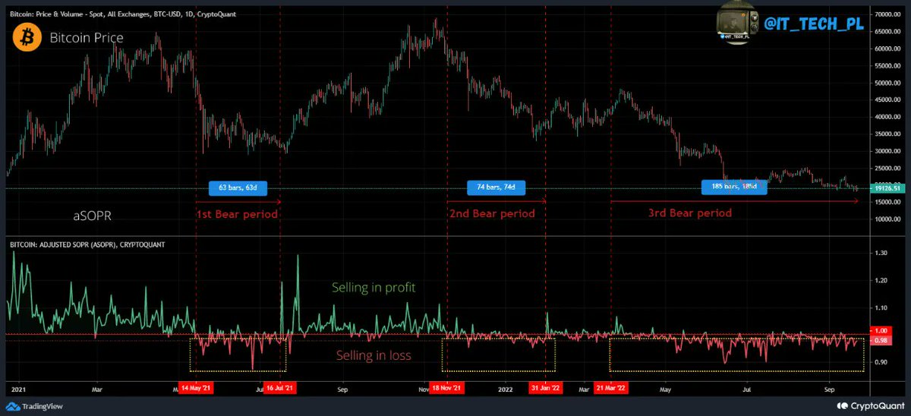
Task: Click the red 1.00 aSOPR level tag
Action: pyautogui.click(x=879, y=332)
